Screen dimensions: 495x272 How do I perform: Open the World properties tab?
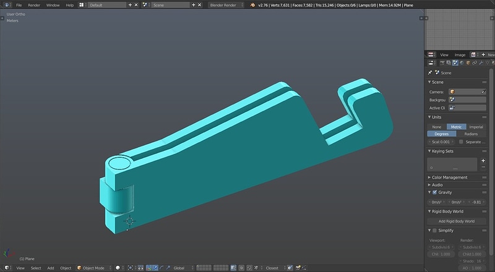click(x=462, y=63)
